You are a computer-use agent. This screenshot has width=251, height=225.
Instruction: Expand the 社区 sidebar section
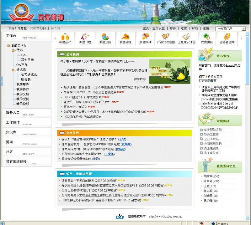click(x=27, y=152)
